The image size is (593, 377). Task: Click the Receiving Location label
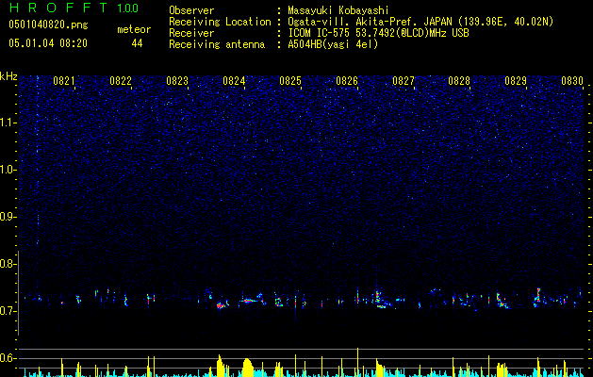point(220,22)
